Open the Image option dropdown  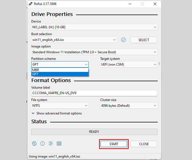click(x=94, y=52)
